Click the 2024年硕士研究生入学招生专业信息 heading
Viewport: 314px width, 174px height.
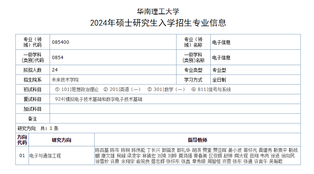158,23
